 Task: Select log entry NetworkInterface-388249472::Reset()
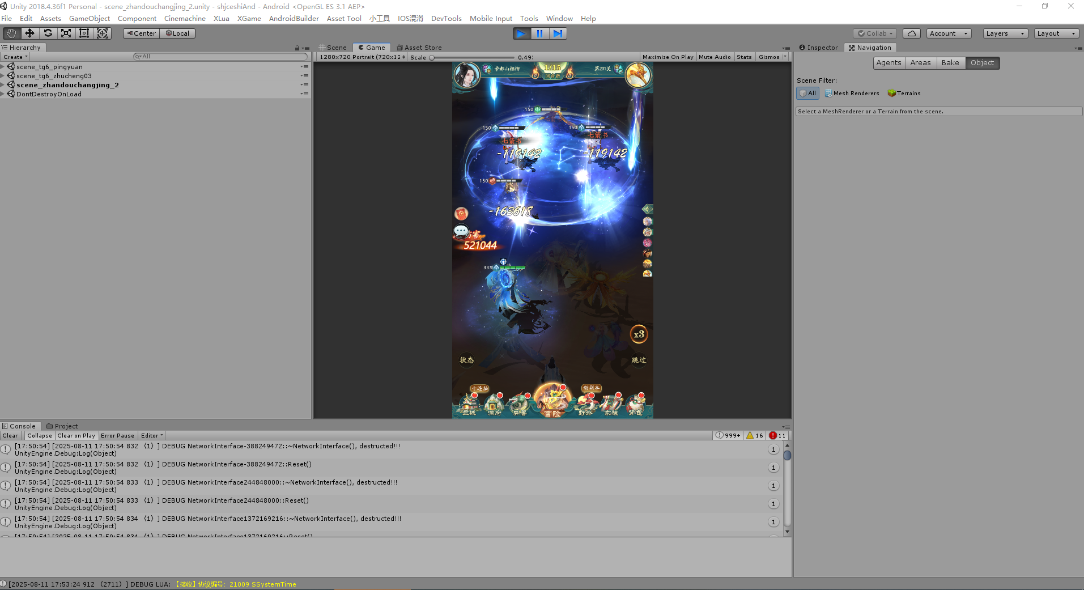pos(390,468)
